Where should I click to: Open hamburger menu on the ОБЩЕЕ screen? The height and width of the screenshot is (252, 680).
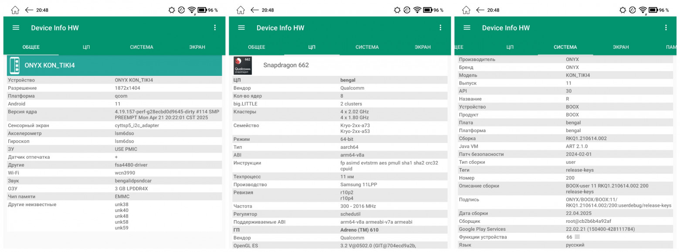[16, 27]
